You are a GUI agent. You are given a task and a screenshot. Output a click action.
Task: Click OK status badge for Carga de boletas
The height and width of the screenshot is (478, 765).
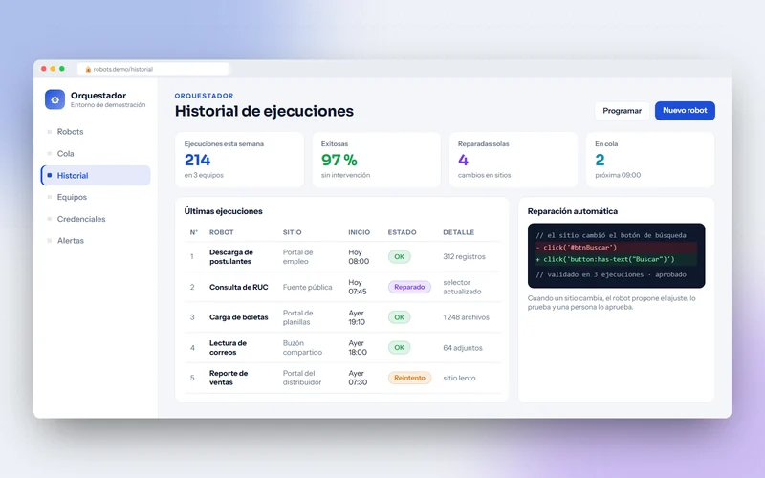coord(399,317)
